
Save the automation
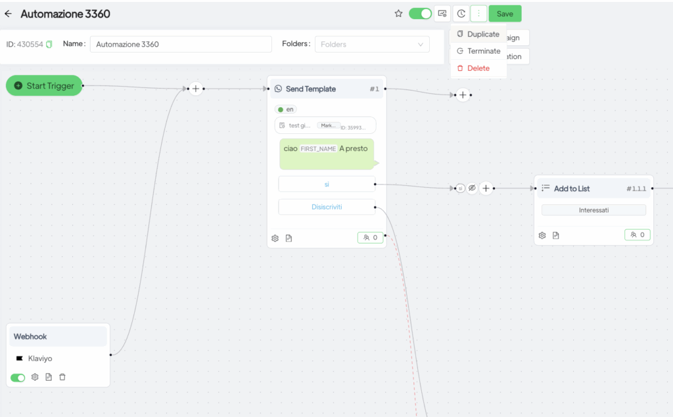(505, 14)
